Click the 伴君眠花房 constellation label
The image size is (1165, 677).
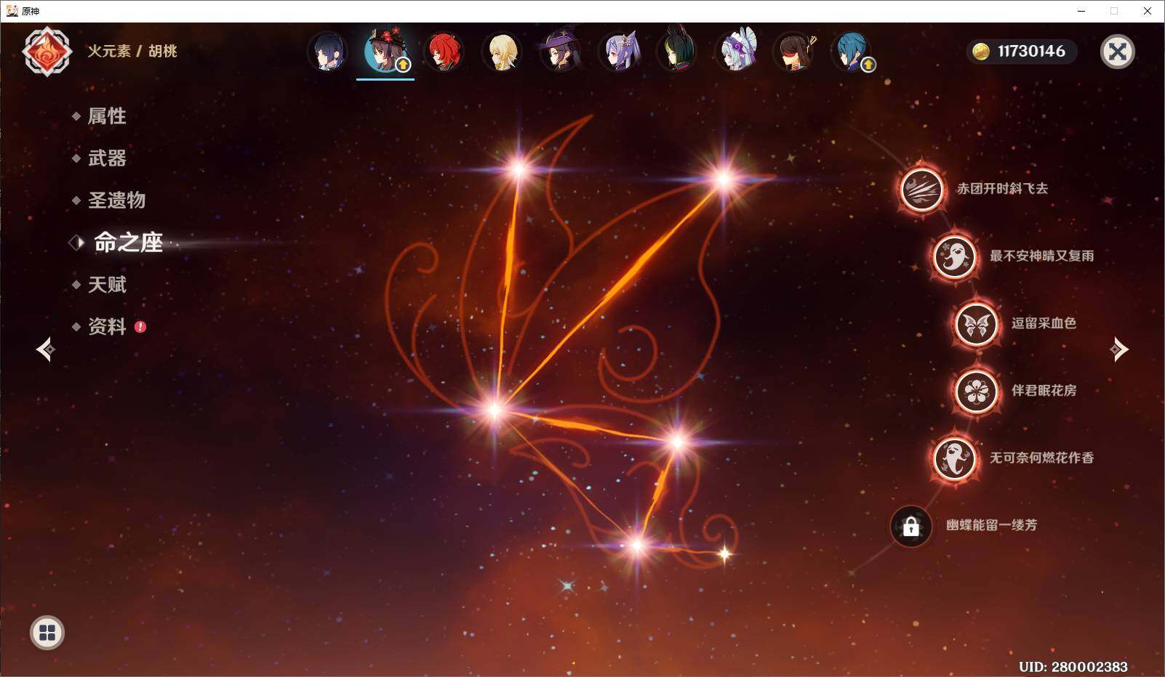pyautogui.click(x=1044, y=391)
